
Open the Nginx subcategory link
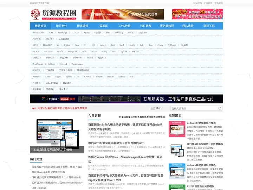58,77
